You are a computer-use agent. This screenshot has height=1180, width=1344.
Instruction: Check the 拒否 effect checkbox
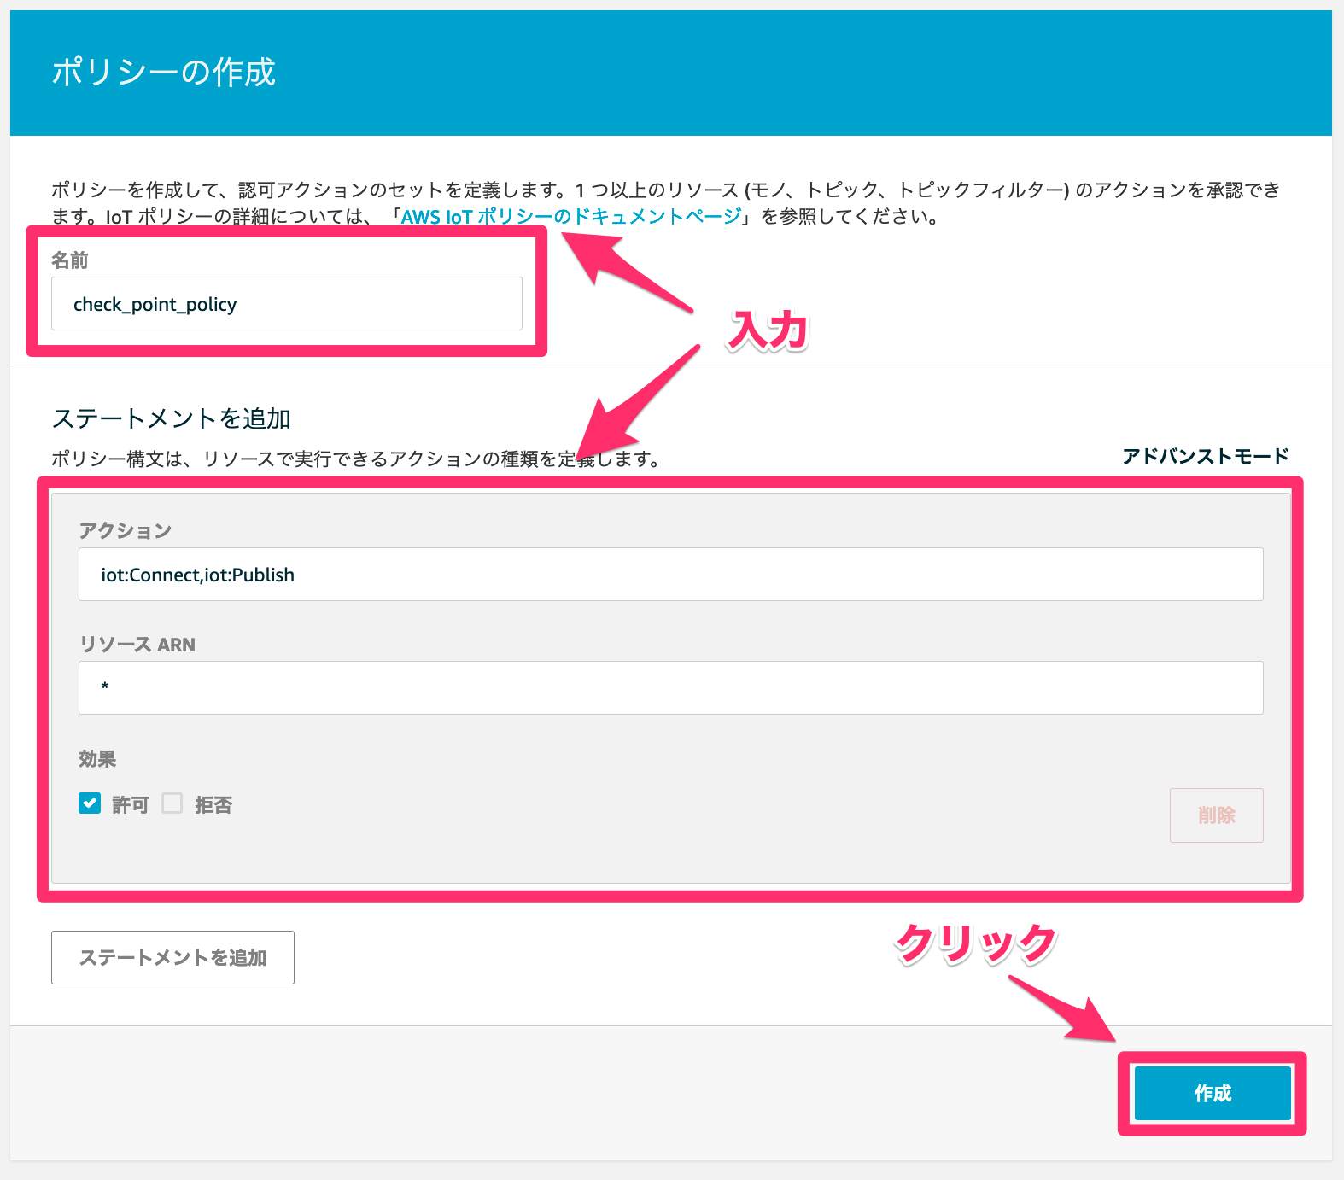172,803
